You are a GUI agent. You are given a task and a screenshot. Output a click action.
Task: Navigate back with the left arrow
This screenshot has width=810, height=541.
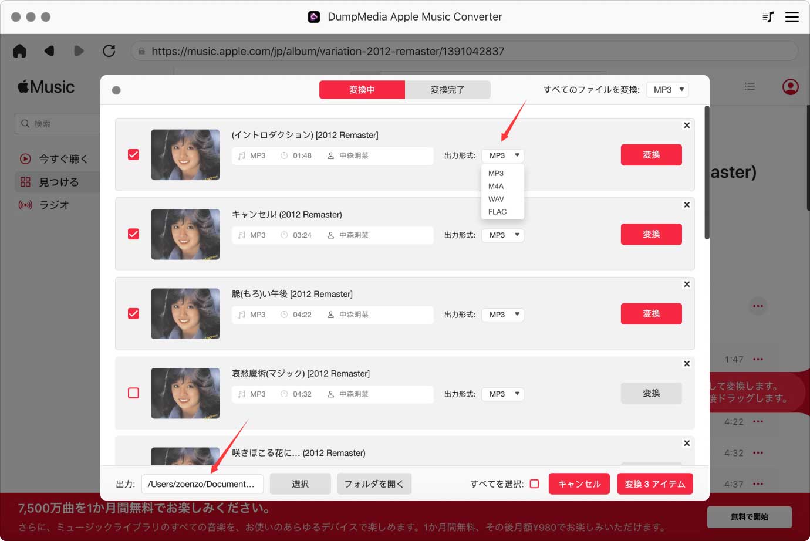point(49,51)
